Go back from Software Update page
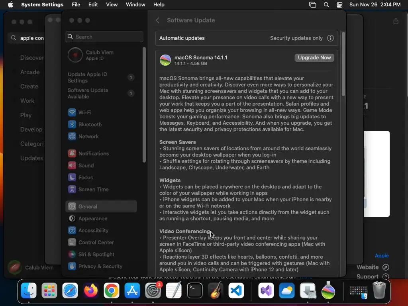Image resolution: width=408 pixels, height=306 pixels. [x=157, y=20]
